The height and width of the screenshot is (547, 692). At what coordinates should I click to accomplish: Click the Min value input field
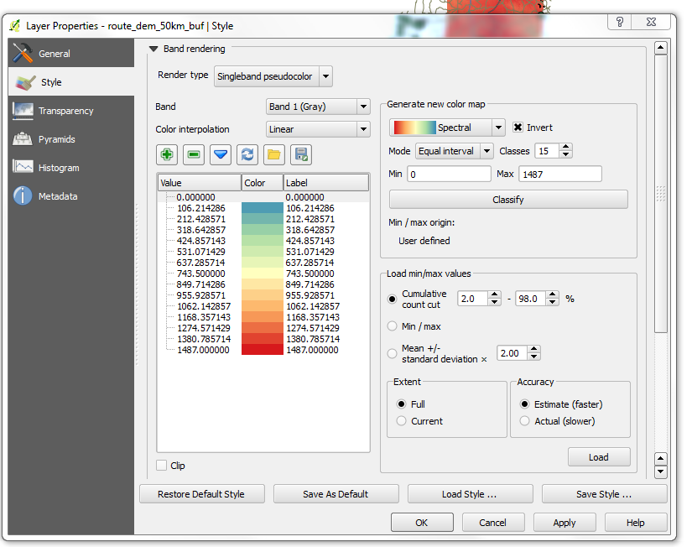pyautogui.click(x=450, y=174)
